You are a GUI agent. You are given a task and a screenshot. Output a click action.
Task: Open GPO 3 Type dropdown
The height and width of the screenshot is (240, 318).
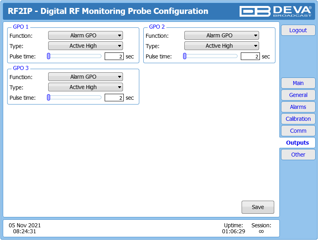pos(85,87)
